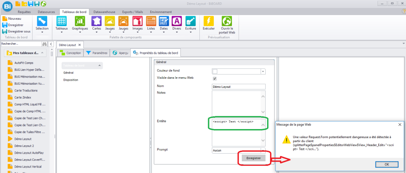Open the Paramètres tab
The image size is (406, 173).
tap(96, 53)
